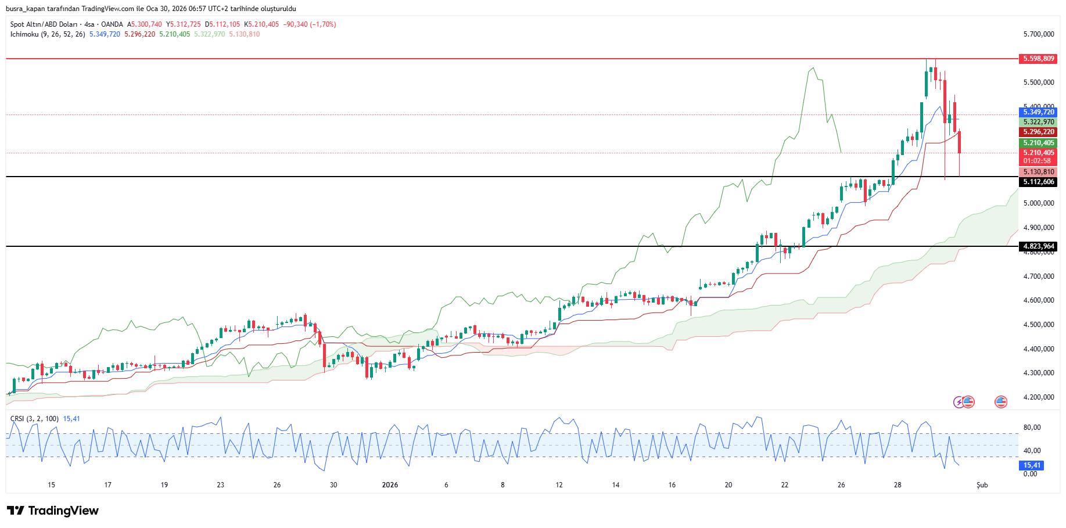Click the 01:02:58 candle countdown timer
The image size is (1066, 528).
pos(1037,161)
